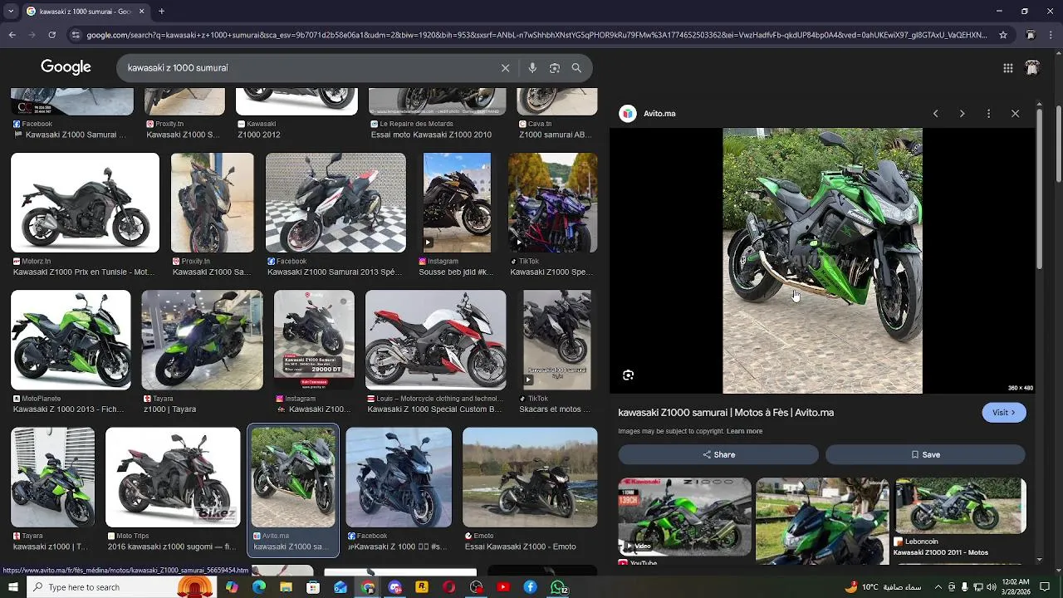This screenshot has height=598, width=1063.
Task: Open the YouTube related video thumbnail
Action: tap(684, 517)
